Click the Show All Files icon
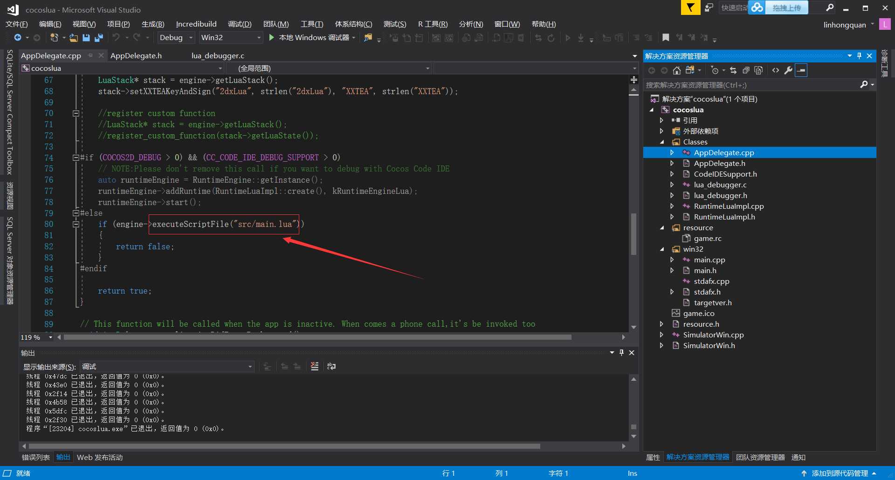 click(x=758, y=70)
